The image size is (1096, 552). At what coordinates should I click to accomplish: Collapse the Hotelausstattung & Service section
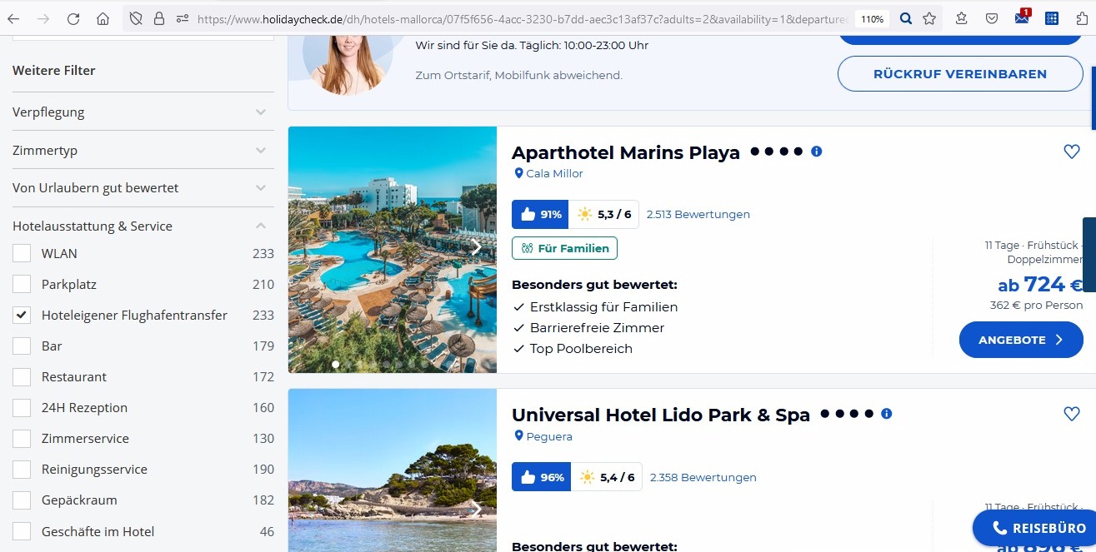pyautogui.click(x=261, y=226)
